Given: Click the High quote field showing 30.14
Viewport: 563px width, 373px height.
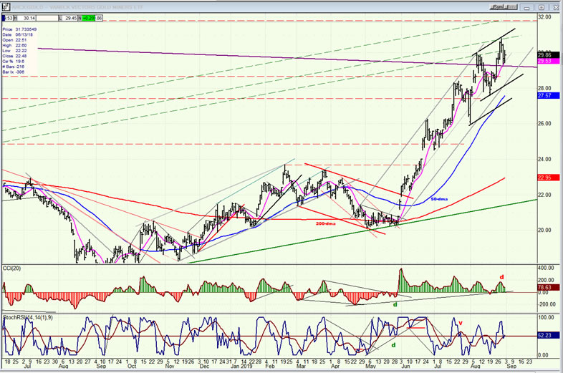Looking at the screenshot, I should (25, 18).
